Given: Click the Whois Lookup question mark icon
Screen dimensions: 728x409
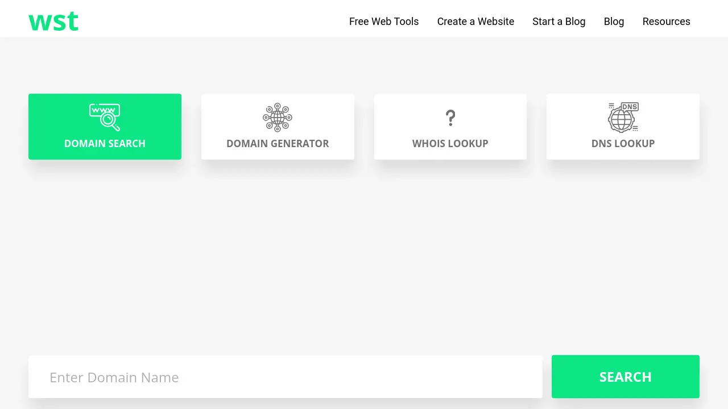Looking at the screenshot, I should tap(450, 118).
